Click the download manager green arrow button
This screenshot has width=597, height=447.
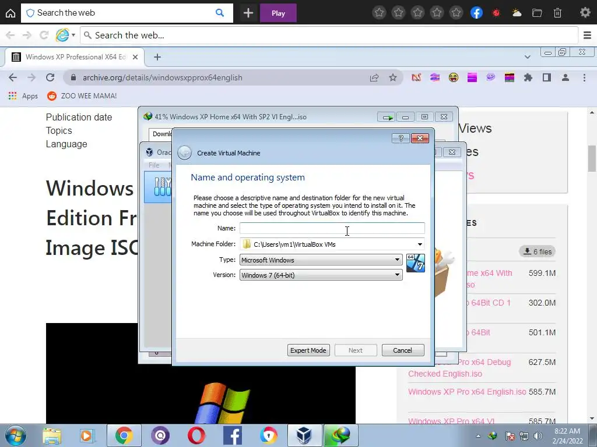(x=387, y=117)
